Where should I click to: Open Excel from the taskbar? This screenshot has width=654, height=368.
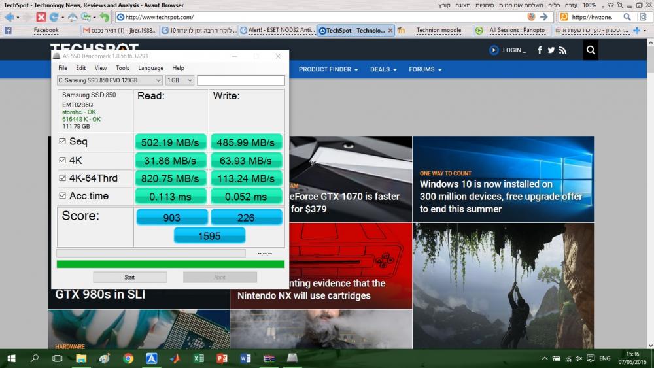tap(199, 358)
